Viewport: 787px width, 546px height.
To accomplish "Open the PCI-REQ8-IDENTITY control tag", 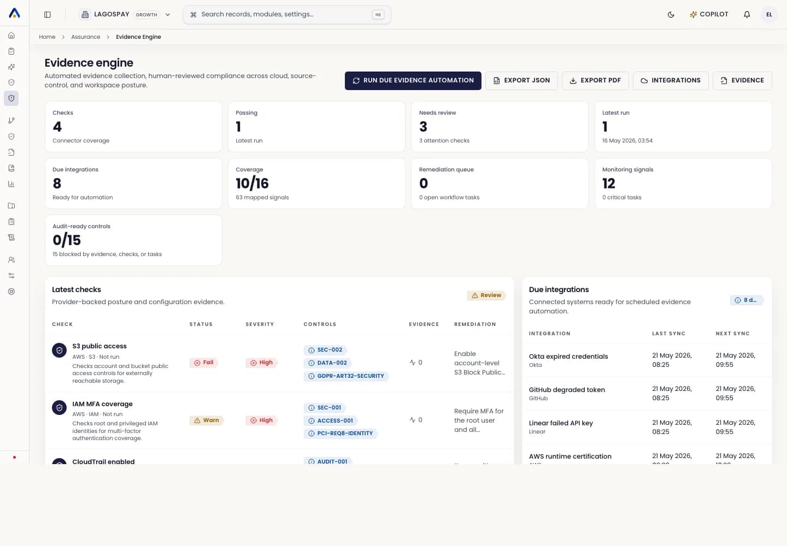I will [x=340, y=434].
